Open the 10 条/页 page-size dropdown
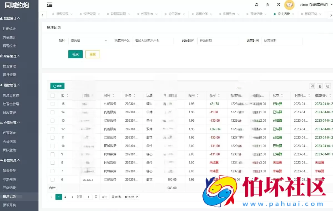This screenshot has width=333, height=211. tap(131, 197)
